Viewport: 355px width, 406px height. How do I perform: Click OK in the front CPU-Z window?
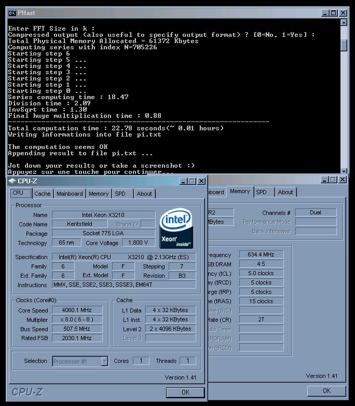pos(185,393)
